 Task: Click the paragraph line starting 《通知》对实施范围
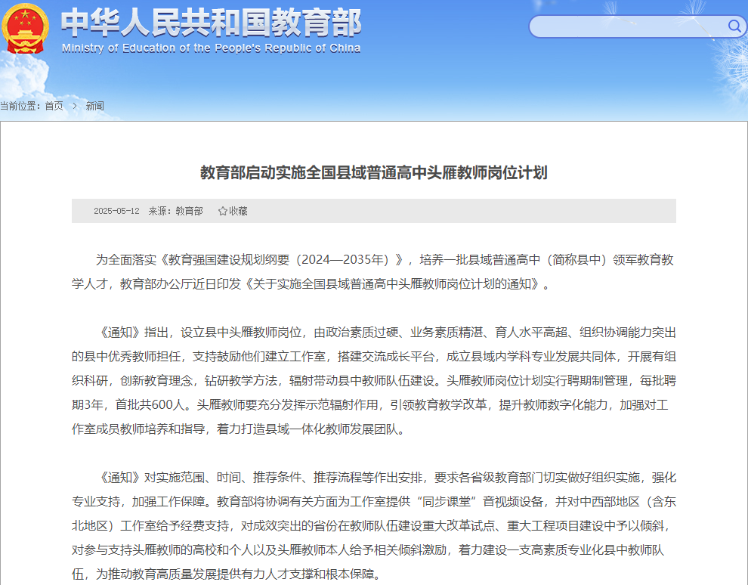[x=386, y=477]
